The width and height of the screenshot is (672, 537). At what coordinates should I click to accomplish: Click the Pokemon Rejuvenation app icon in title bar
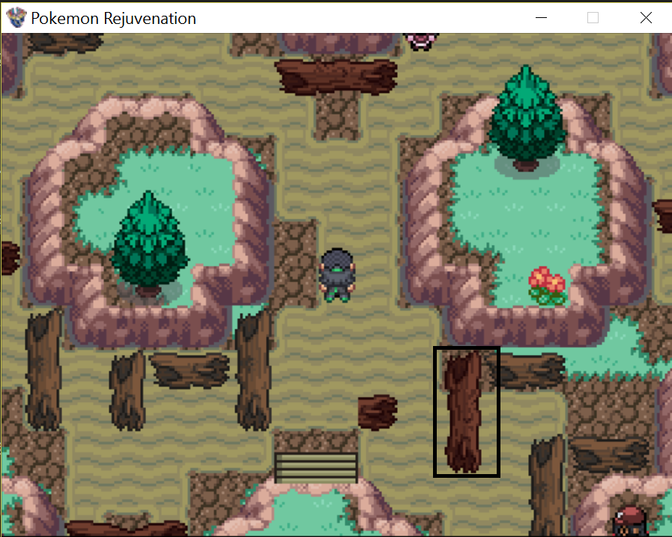click(16, 17)
